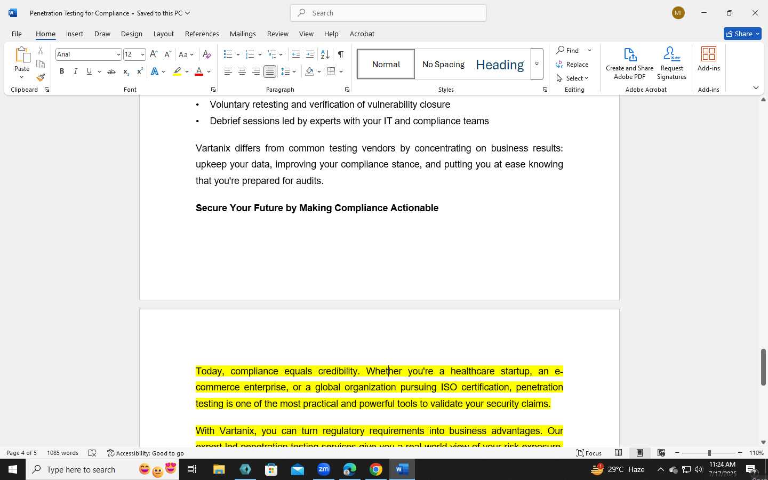Screen dimensions: 768x480
Task: Open the Add-ins button
Action: [x=709, y=59]
